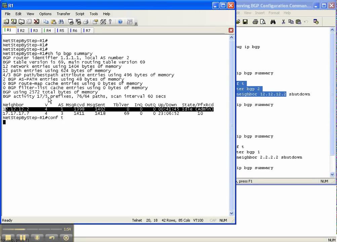The image size is (337, 242).
Task: Switch to the R7 session tab
Action: coord(88,31)
